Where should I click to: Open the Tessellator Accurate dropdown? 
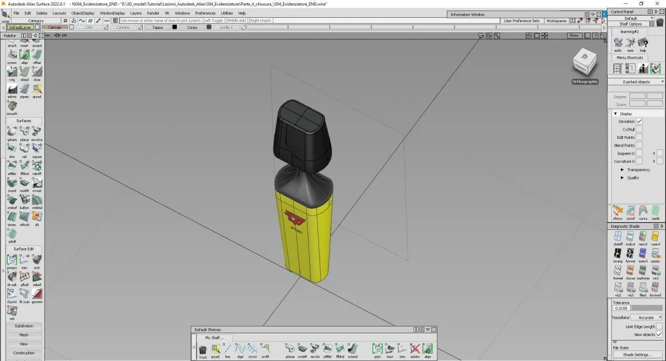tap(646, 318)
